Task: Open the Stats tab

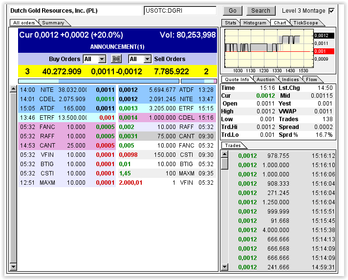Action: tap(231, 23)
